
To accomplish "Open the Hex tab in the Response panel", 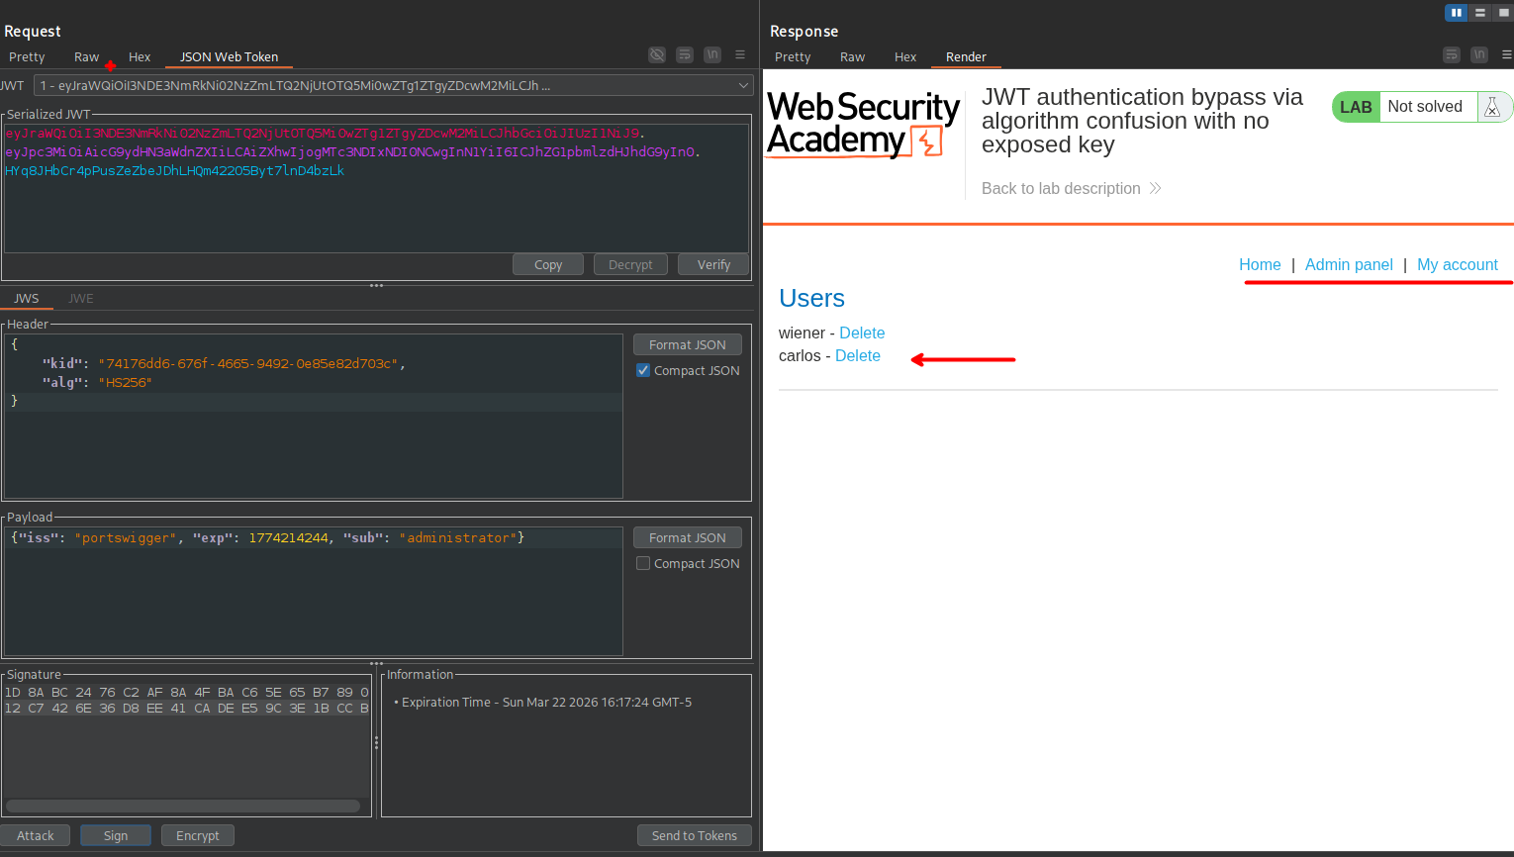I will tap(904, 57).
